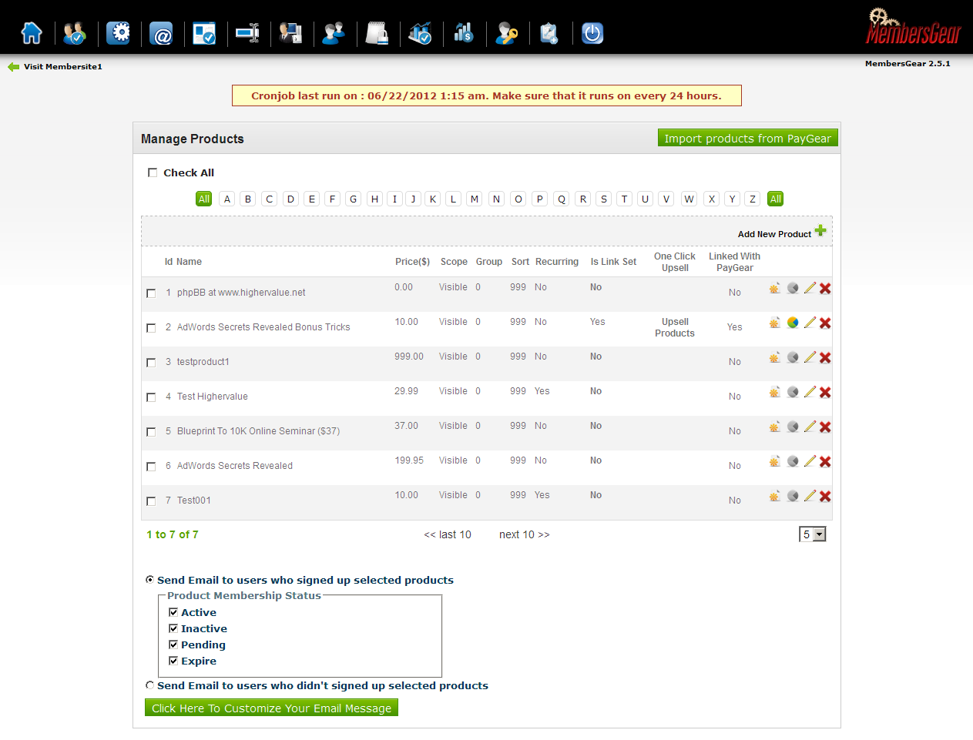Click product name Blueprint To 10K Online Seminar ($37)
973x740 pixels.
[258, 431]
